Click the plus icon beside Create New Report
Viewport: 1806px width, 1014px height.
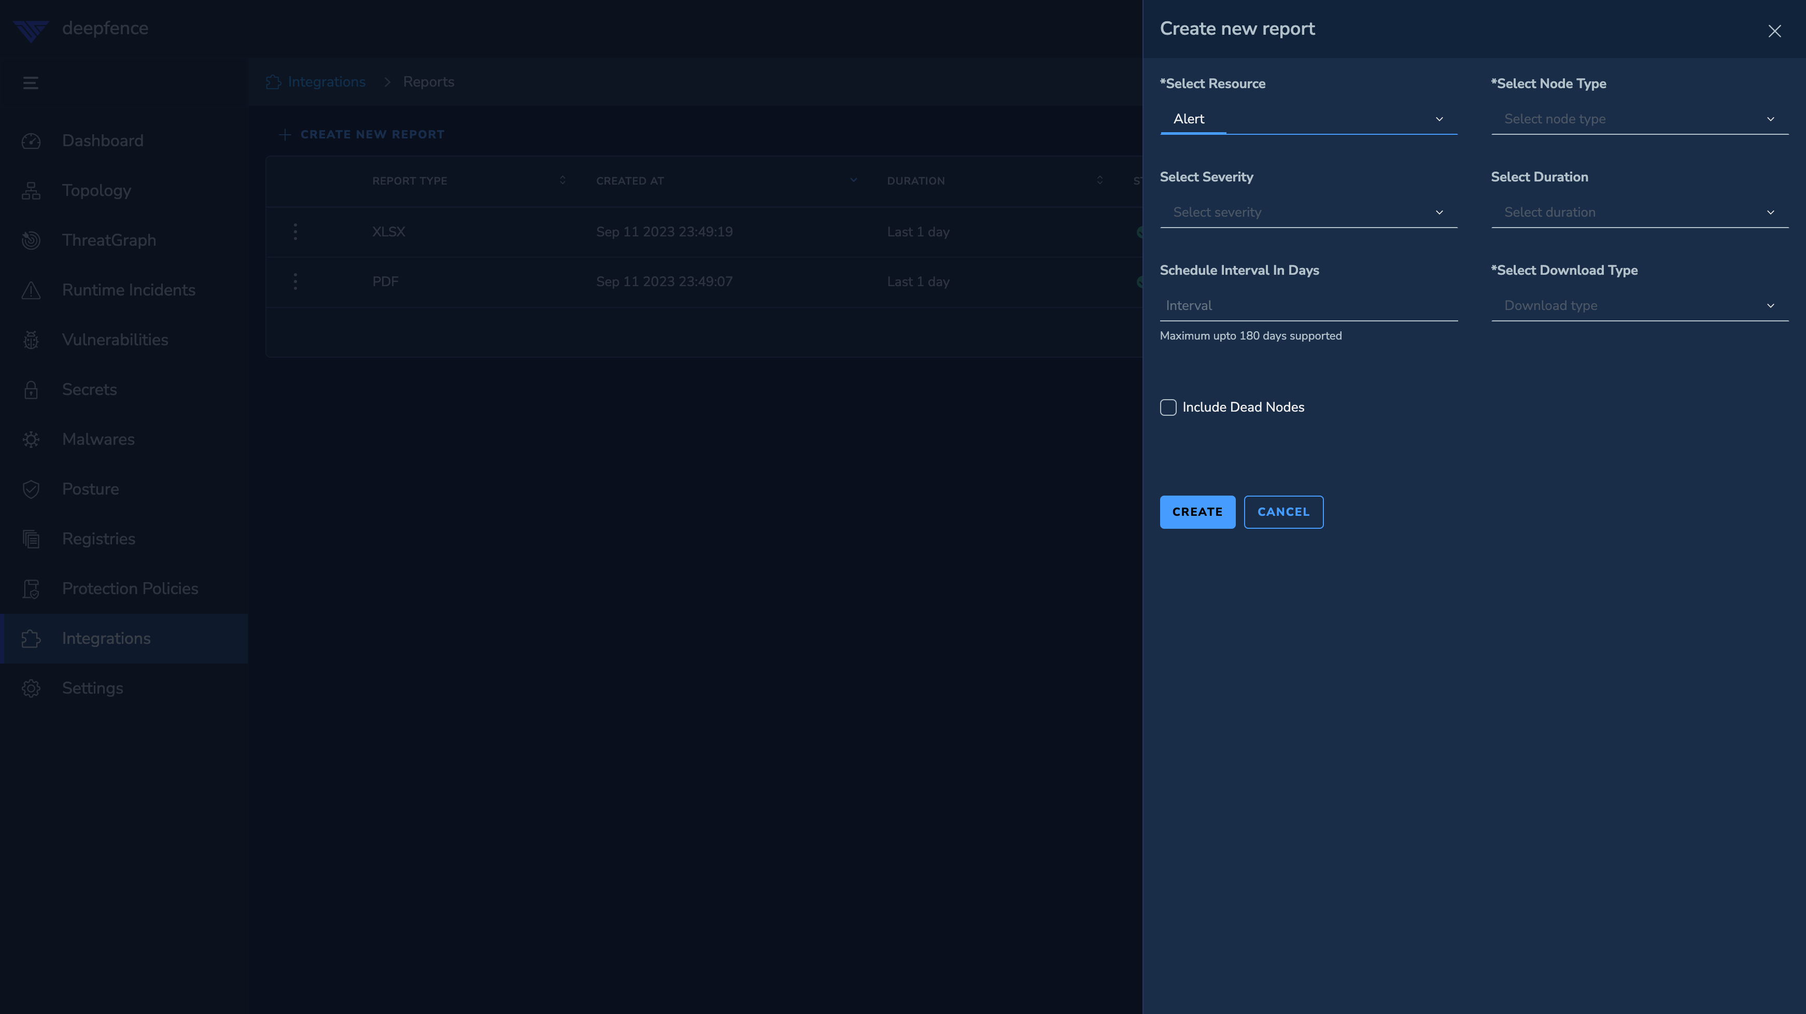click(285, 135)
